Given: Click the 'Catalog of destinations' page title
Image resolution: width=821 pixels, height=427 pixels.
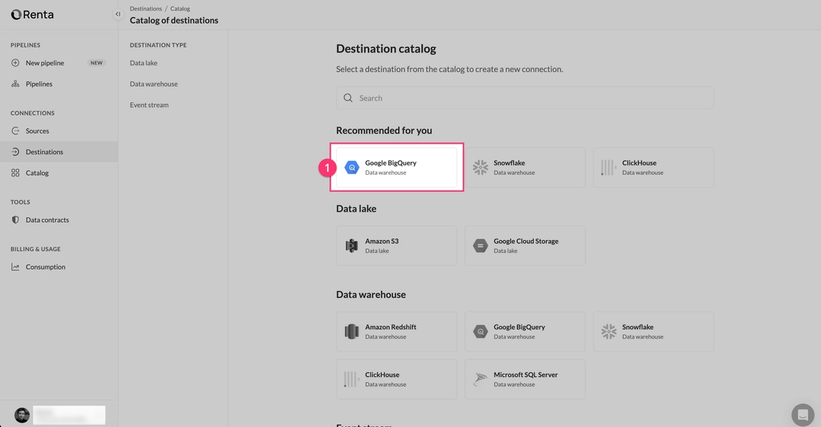Looking at the screenshot, I should (x=174, y=21).
